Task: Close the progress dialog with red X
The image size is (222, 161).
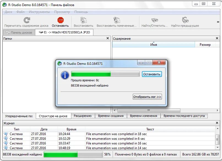Action: pos(159,62)
